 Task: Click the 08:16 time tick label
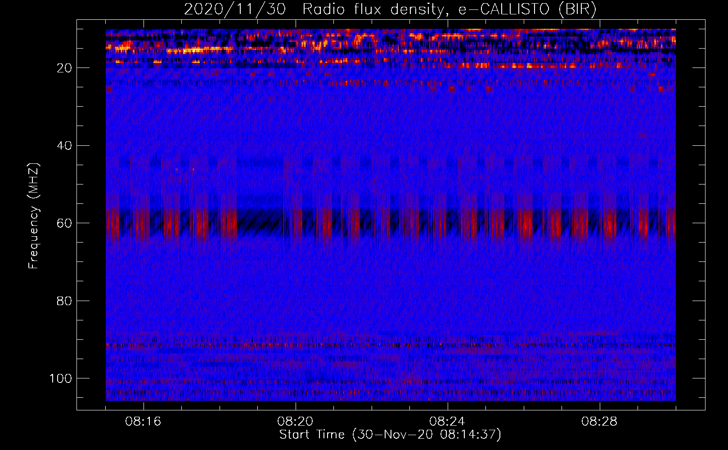pyautogui.click(x=144, y=422)
